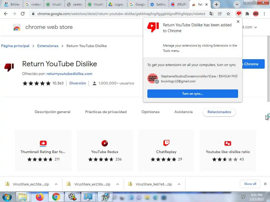
Task: Open ChatReplay extension card
Action: (166, 150)
